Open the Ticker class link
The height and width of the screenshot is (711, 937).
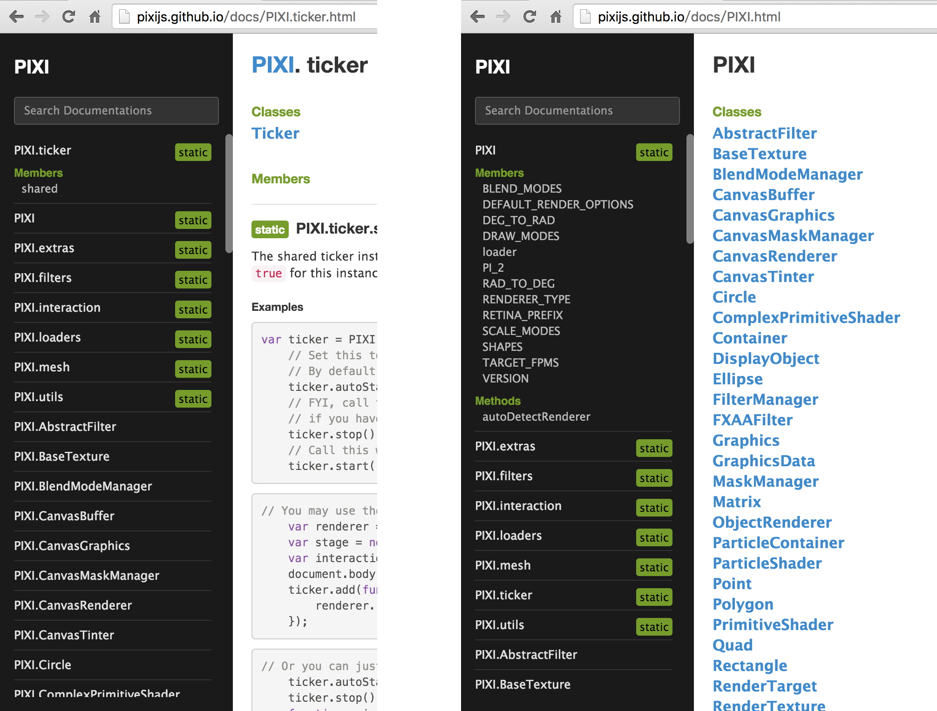point(275,134)
